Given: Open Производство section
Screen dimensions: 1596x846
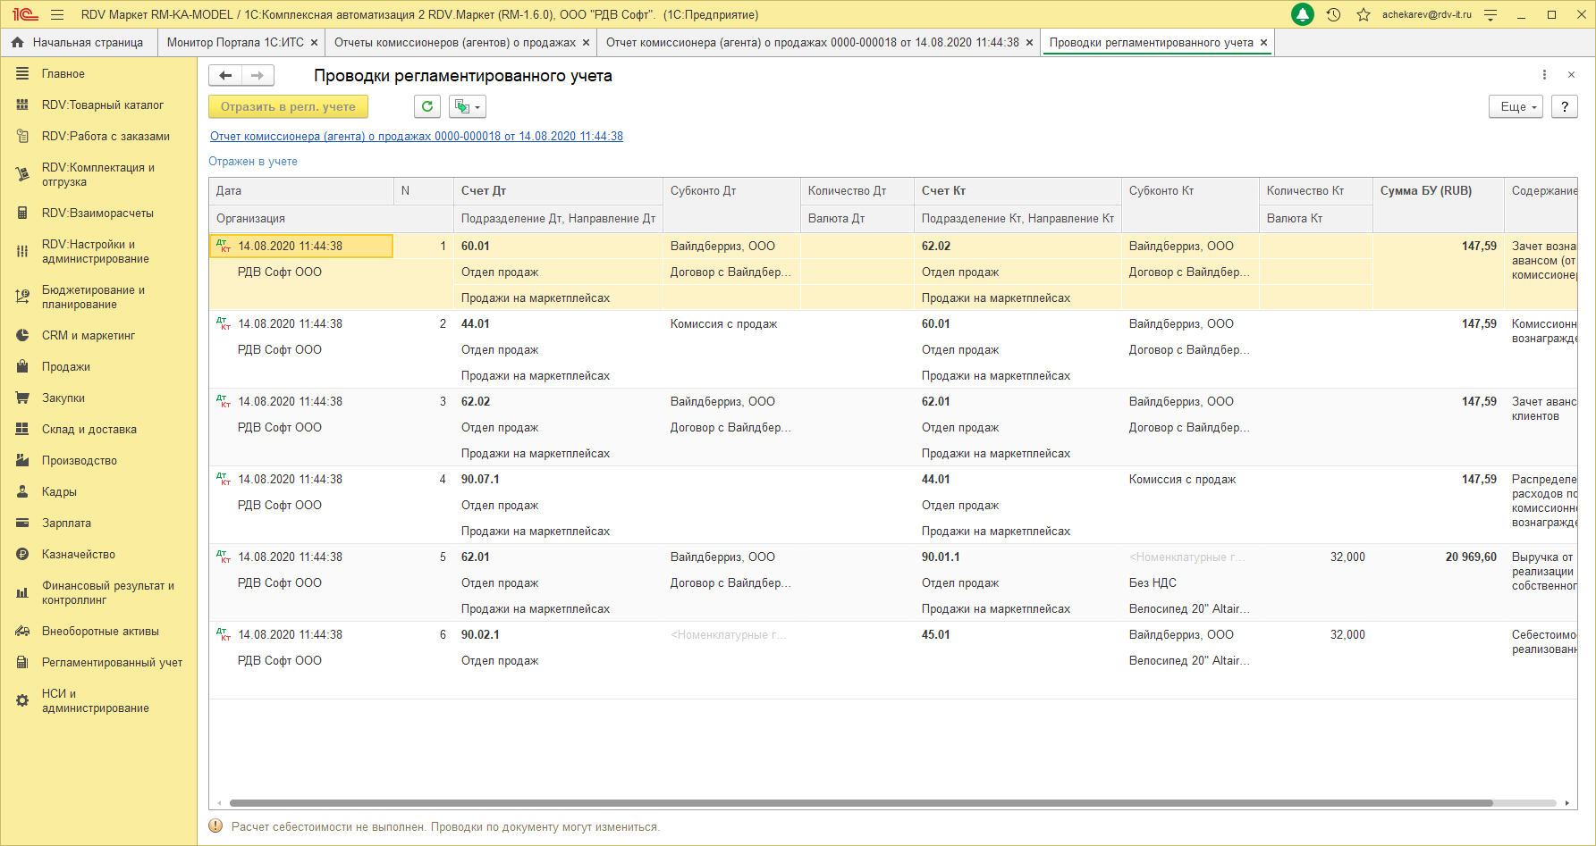Looking at the screenshot, I should point(79,461).
